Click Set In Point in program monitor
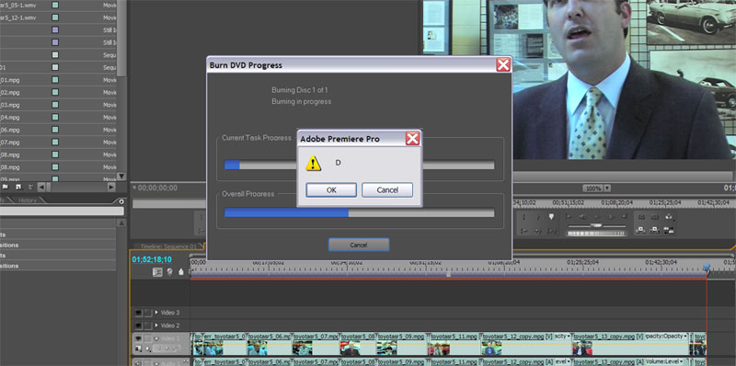 pos(523,217)
